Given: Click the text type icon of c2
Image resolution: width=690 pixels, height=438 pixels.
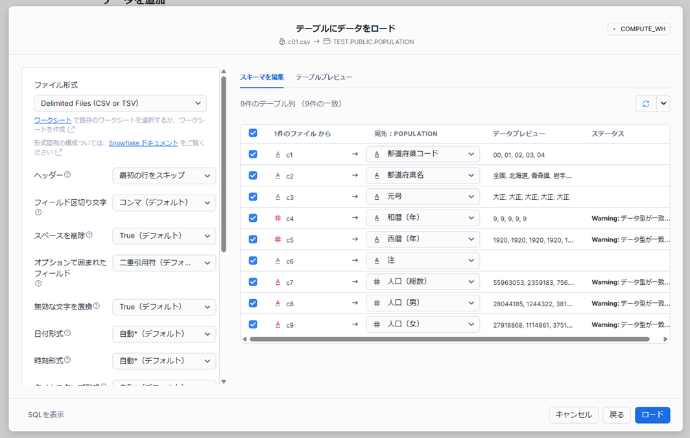Looking at the screenshot, I should click(278, 176).
